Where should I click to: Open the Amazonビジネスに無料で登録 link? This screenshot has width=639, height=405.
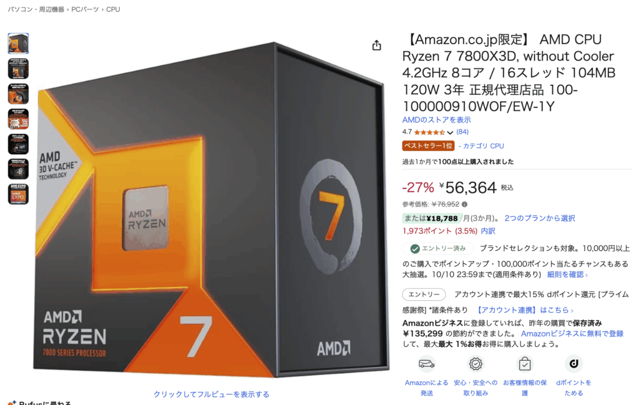[x=572, y=333]
